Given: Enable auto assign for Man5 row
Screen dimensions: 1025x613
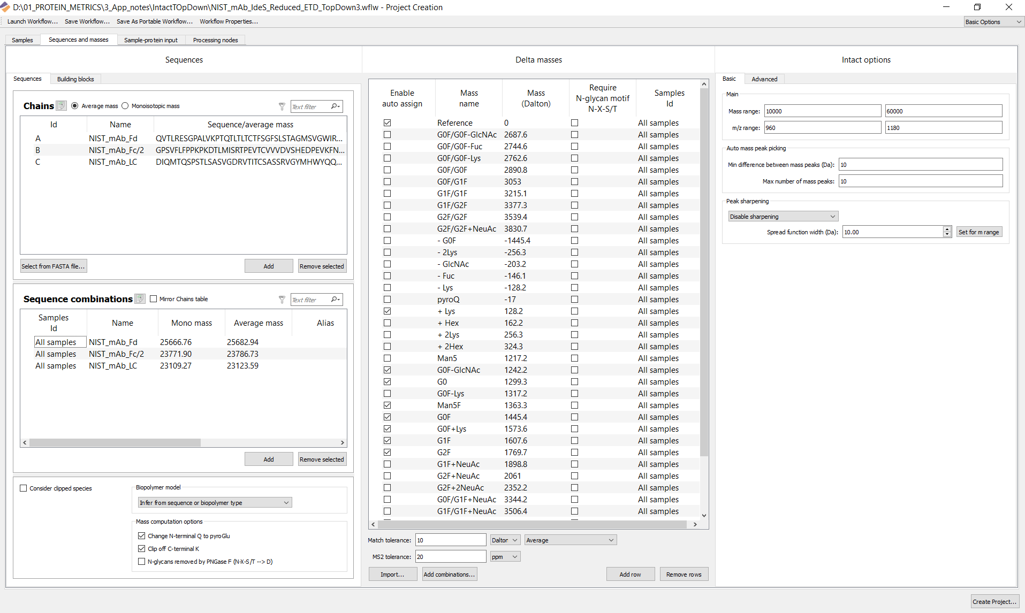Looking at the screenshot, I should 387,358.
